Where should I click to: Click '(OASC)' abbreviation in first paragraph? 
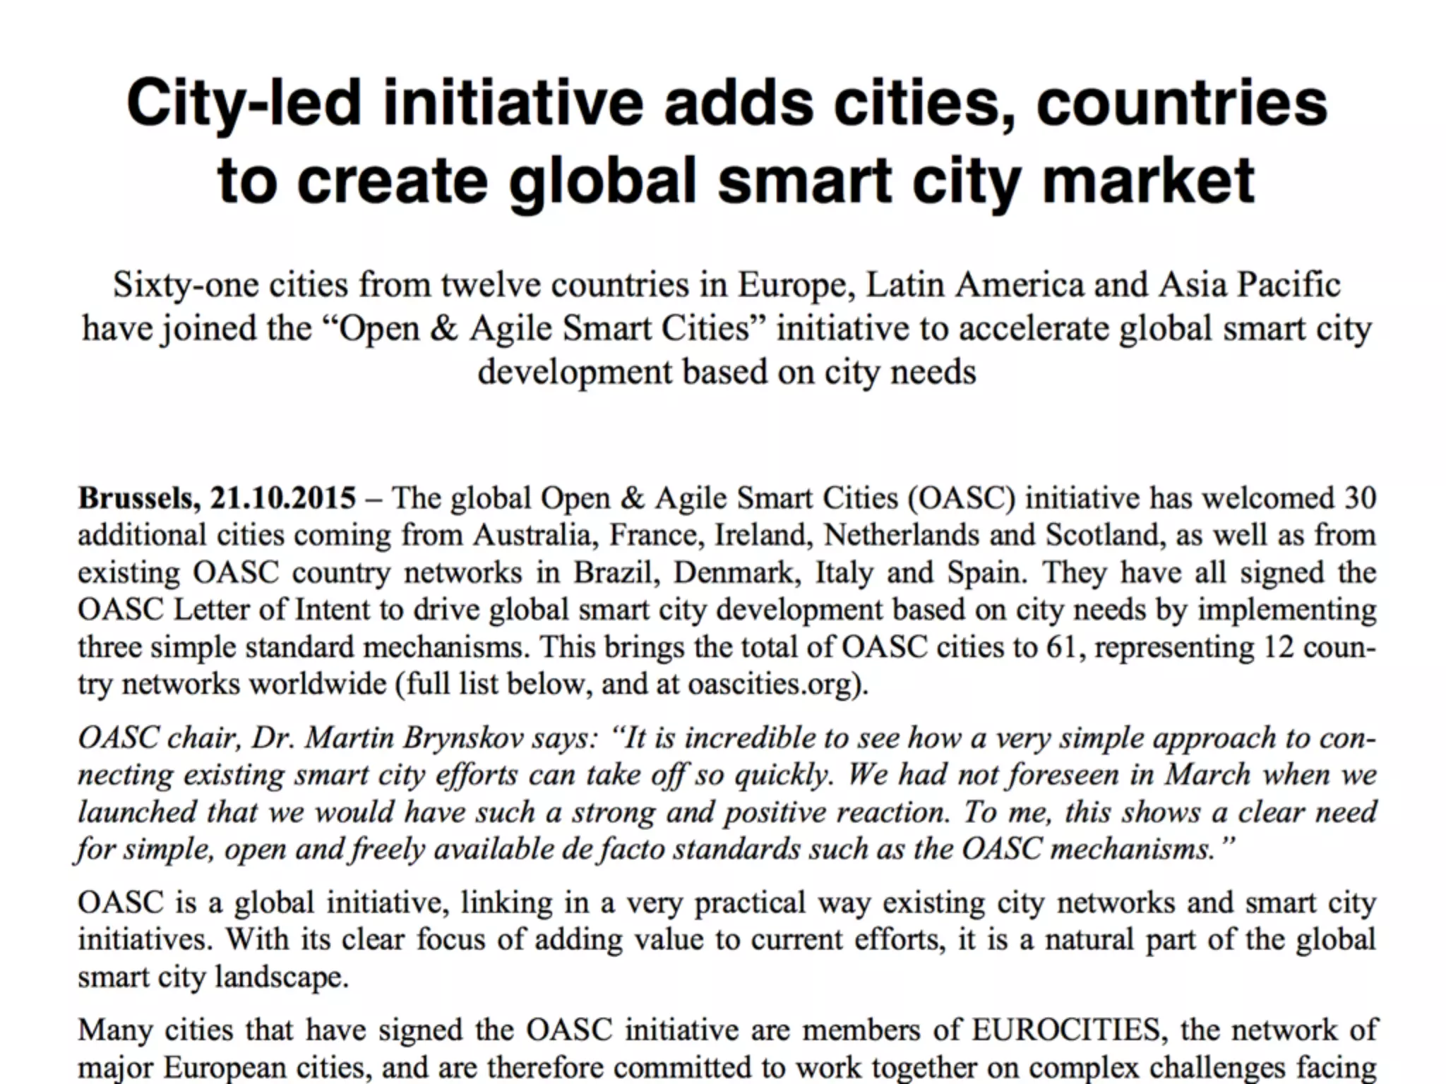(961, 498)
